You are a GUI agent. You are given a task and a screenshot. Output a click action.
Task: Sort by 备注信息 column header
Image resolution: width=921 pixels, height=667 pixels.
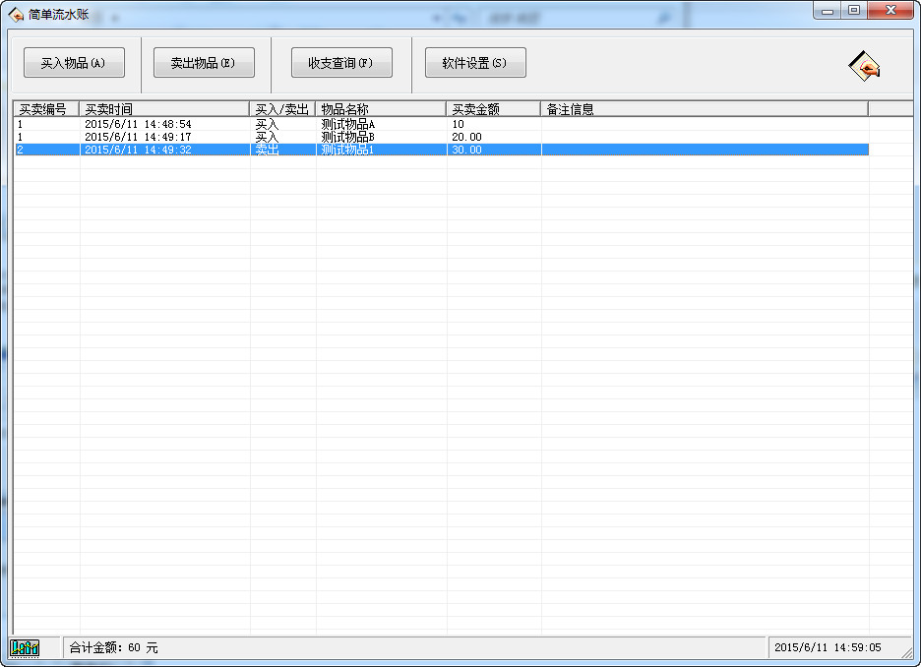click(705, 109)
